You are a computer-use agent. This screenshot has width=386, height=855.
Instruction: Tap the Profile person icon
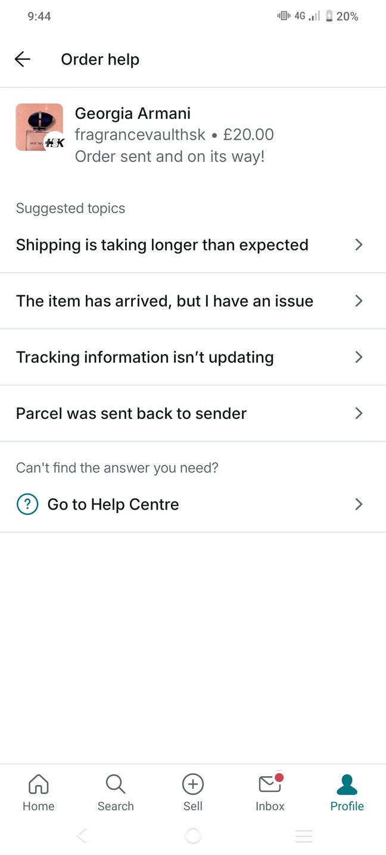[x=347, y=784]
